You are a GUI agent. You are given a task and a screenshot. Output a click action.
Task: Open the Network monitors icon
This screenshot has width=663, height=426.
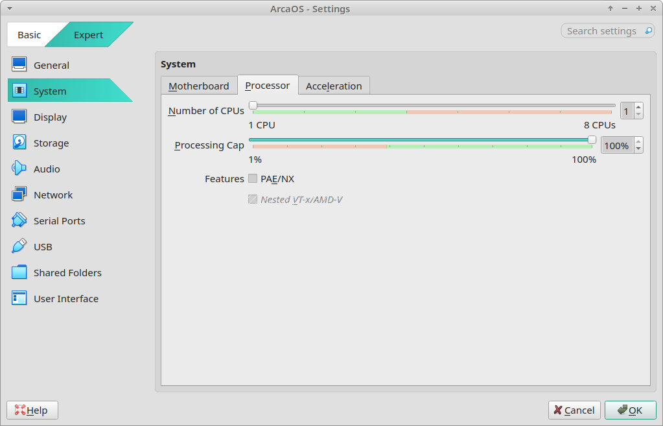19,195
